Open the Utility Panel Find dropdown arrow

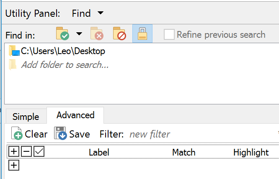point(101,13)
